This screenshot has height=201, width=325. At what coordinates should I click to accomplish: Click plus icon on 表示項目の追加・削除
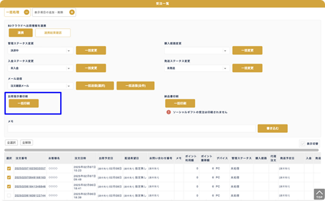click(72, 12)
